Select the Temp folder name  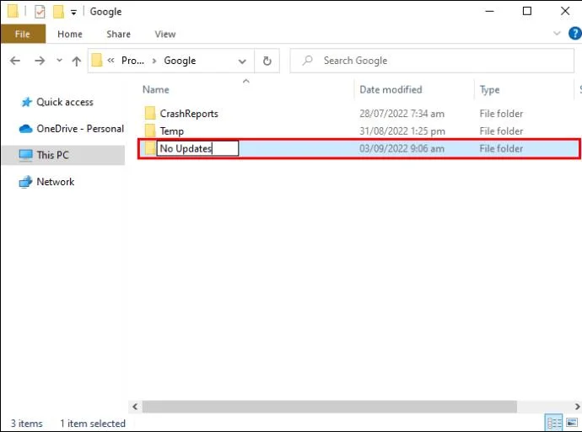point(172,131)
